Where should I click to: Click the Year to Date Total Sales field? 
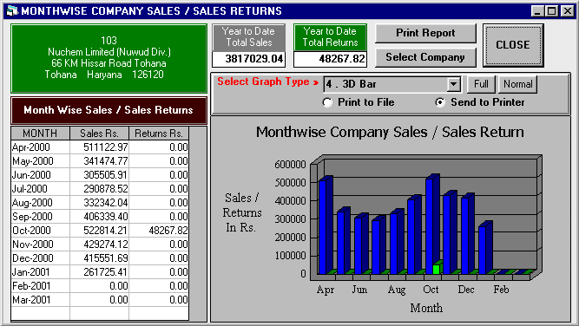click(x=248, y=58)
